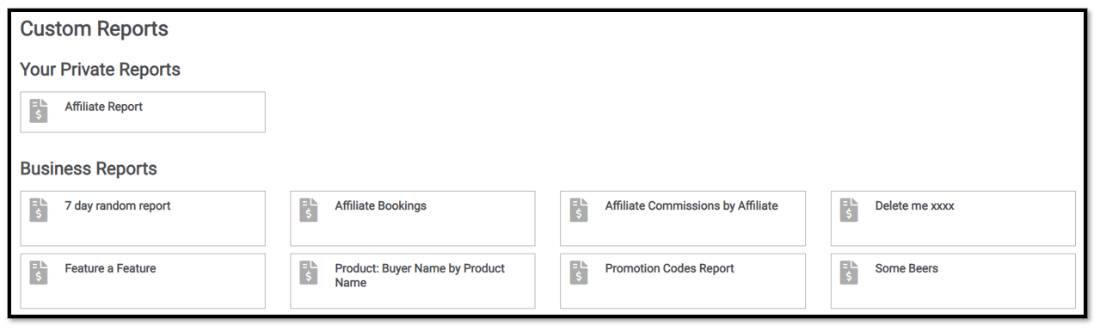
Task: Click the Feature a Feature report icon
Action: (39, 273)
